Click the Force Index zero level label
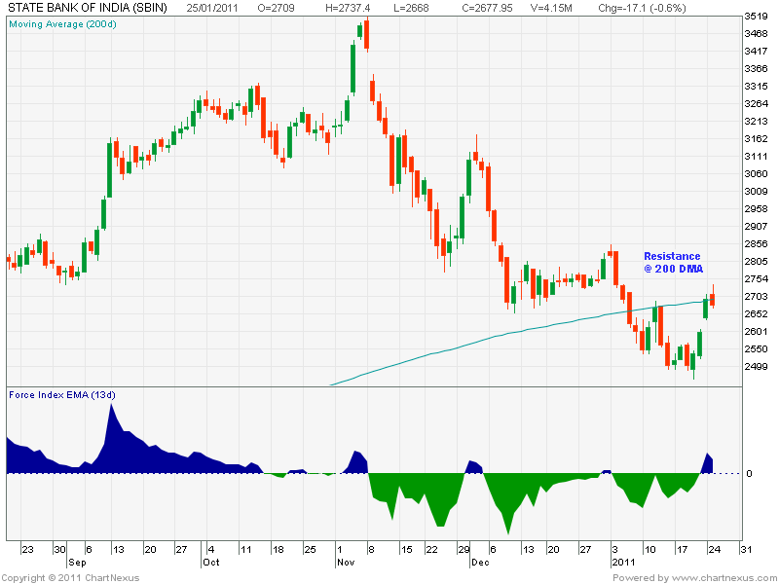The image size is (779, 584). (749, 474)
